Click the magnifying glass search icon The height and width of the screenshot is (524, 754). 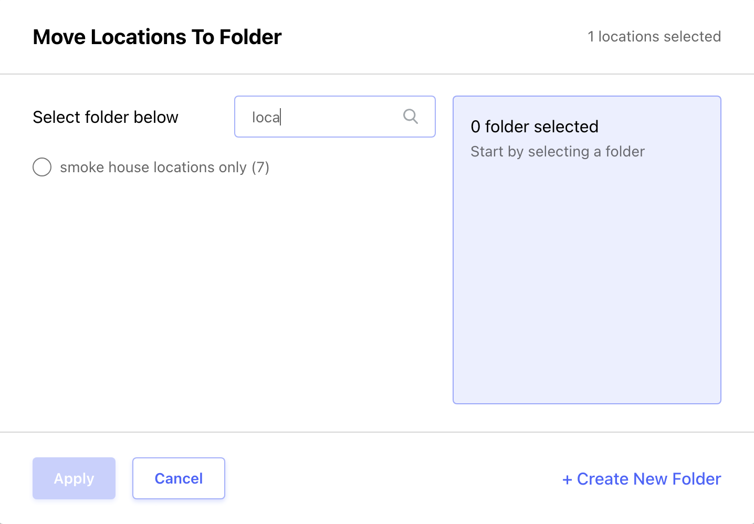(411, 117)
